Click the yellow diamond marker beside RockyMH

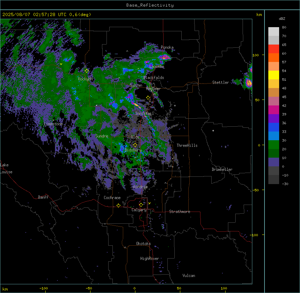pos(87,71)
